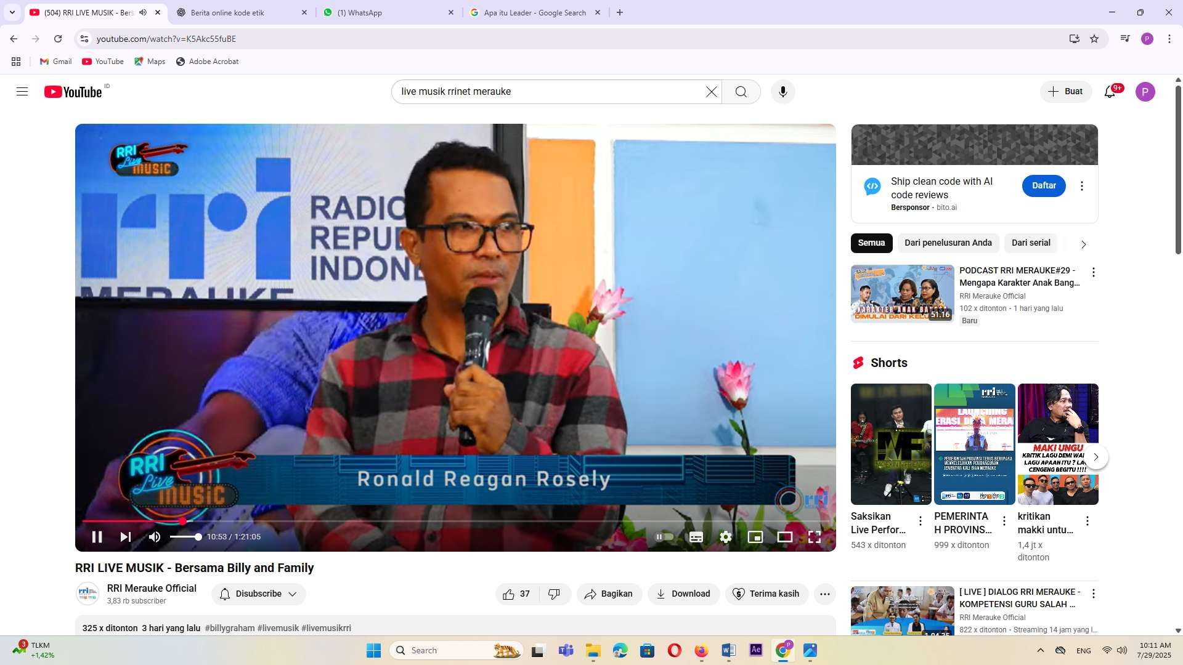Click the Daftar ad button

click(1044, 186)
